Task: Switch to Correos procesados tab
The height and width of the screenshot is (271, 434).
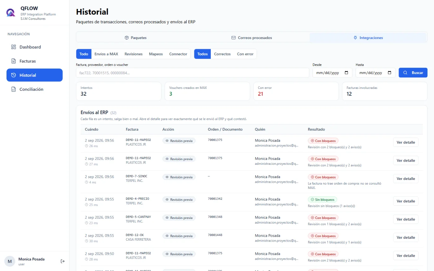Action: coord(252,38)
